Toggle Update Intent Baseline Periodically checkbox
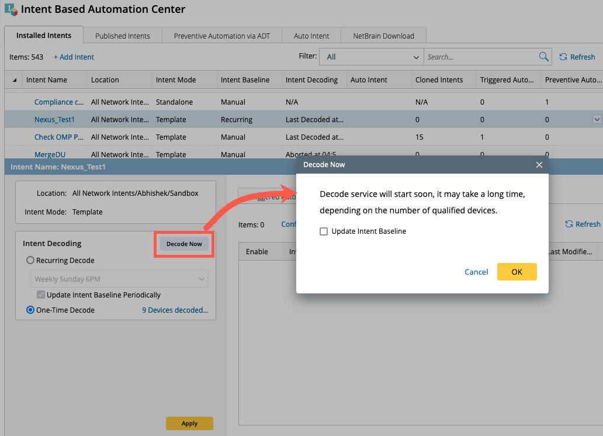The width and height of the screenshot is (603, 436). click(40, 295)
